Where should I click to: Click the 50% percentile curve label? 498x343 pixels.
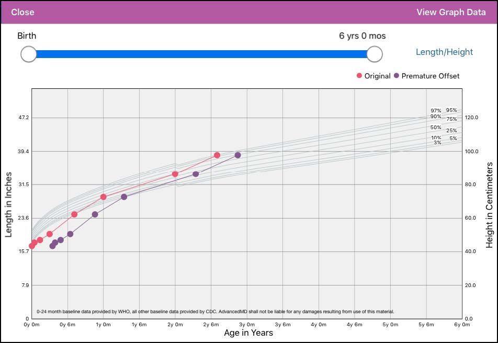[x=436, y=128]
